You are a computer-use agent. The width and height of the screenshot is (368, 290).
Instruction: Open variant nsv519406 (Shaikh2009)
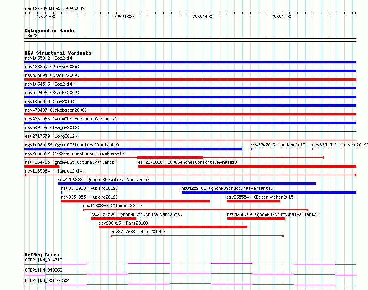click(x=52, y=93)
